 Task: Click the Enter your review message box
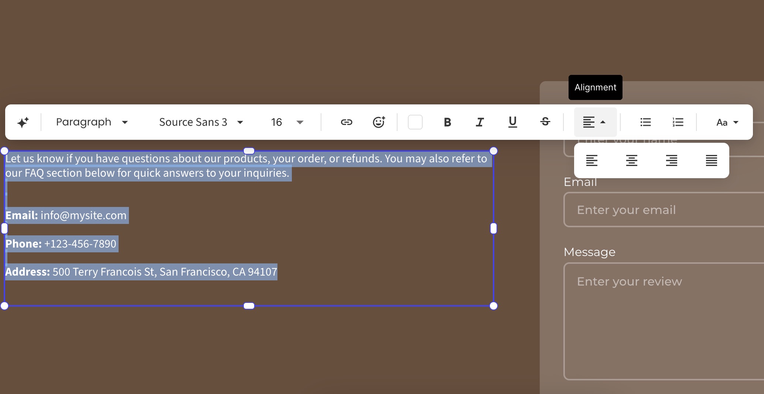[664, 321]
